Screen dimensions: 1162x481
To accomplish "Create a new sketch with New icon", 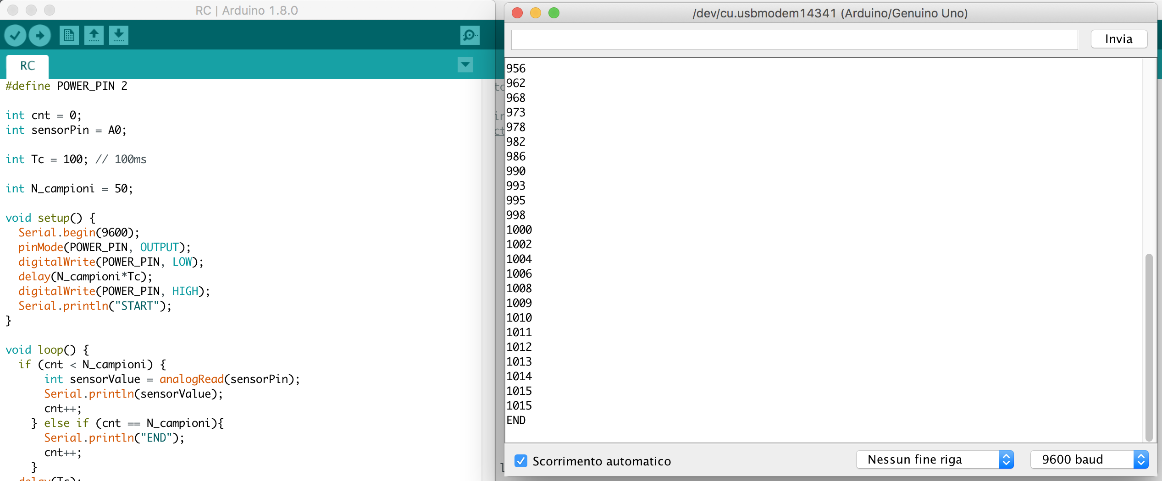I will tap(69, 35).
